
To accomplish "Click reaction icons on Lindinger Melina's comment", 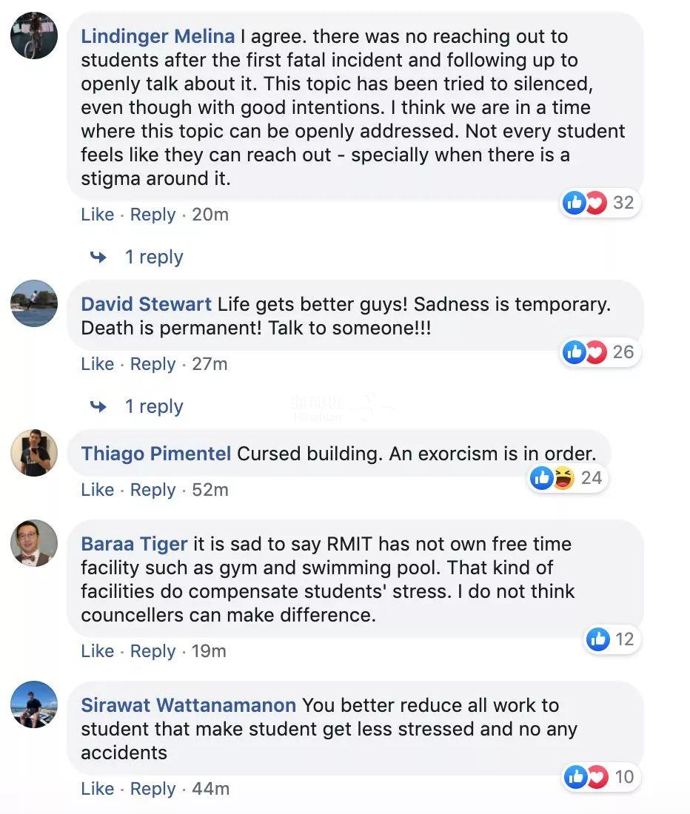I will point(585,202).
